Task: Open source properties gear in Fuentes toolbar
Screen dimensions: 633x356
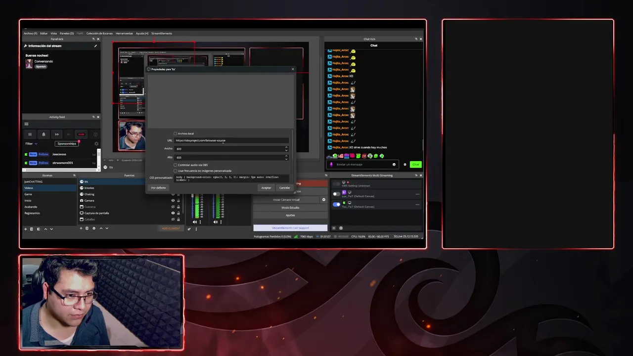Action: click(x=94, y=228)
